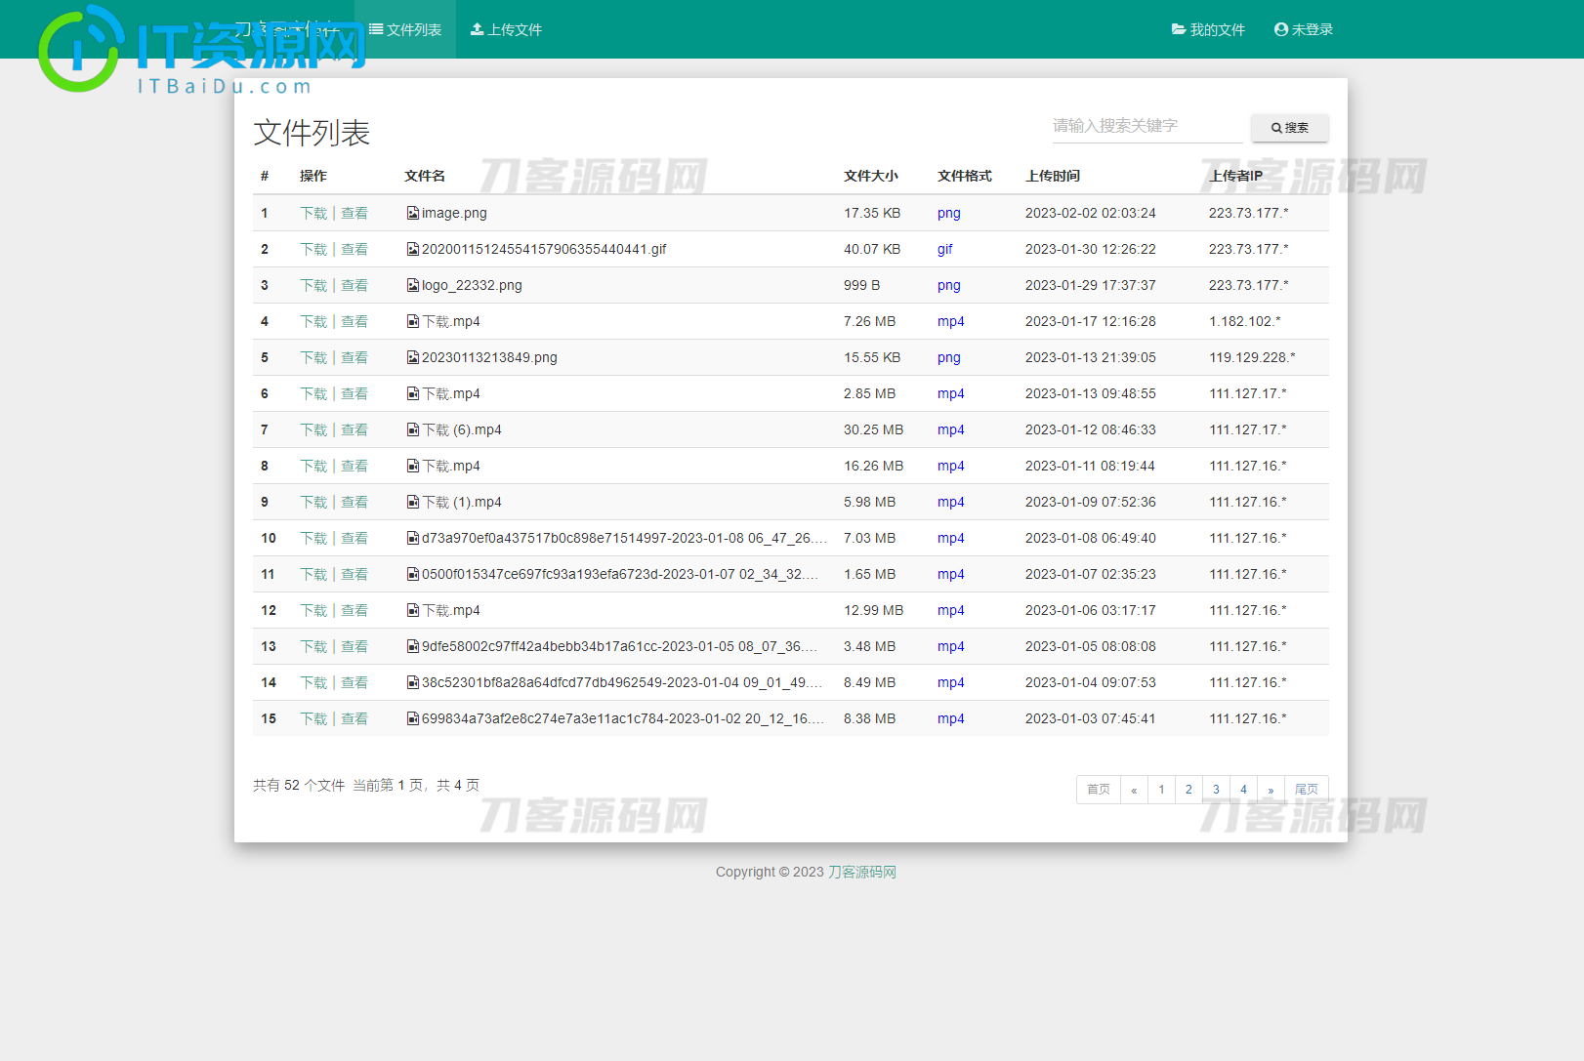Go to pagination page 2
The width and height of the screenshot is (1584, 1061).
pos(1188,790)
